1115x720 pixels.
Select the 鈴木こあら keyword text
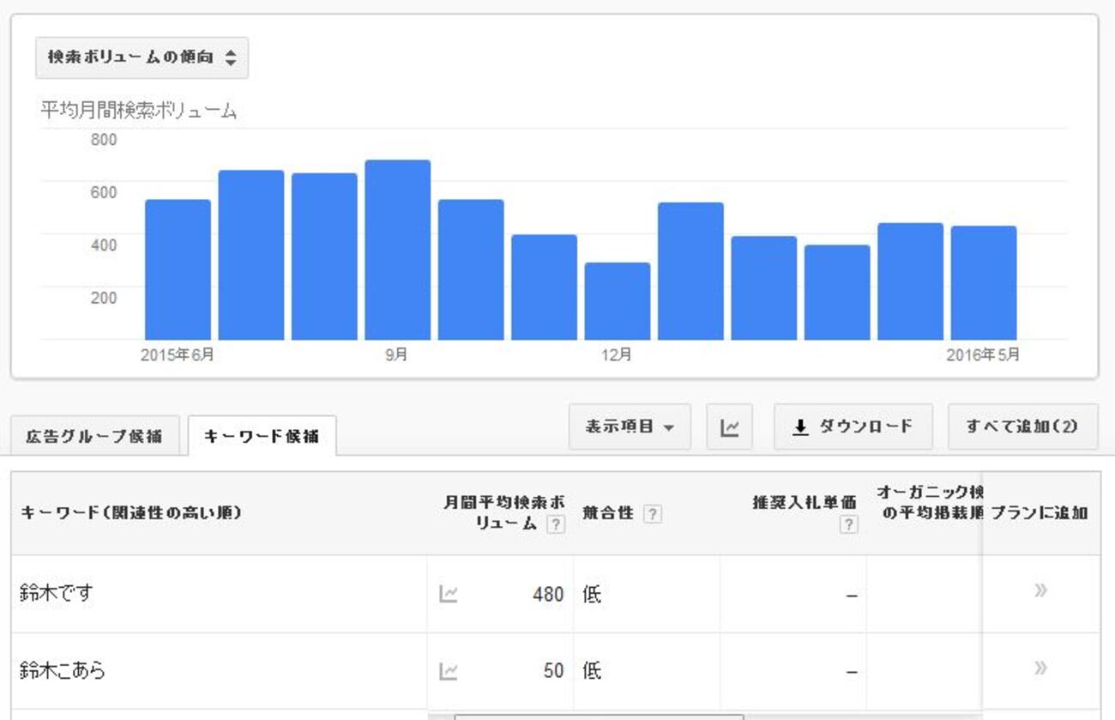63,670
